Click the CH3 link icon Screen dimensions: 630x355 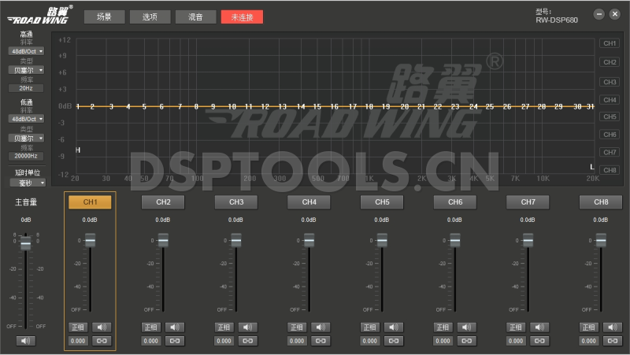point(248,341)
